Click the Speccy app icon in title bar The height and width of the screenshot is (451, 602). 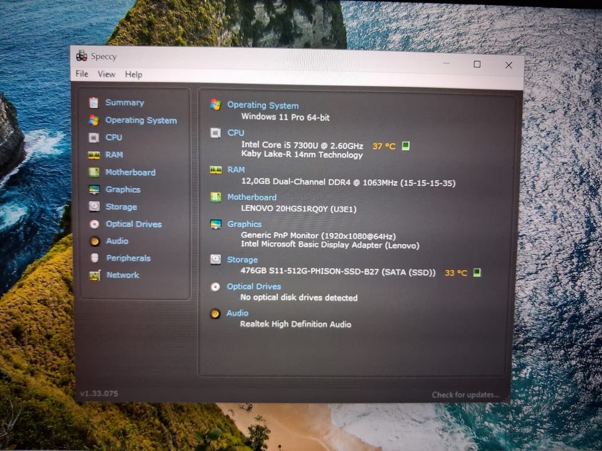click(x=82, y=56)
